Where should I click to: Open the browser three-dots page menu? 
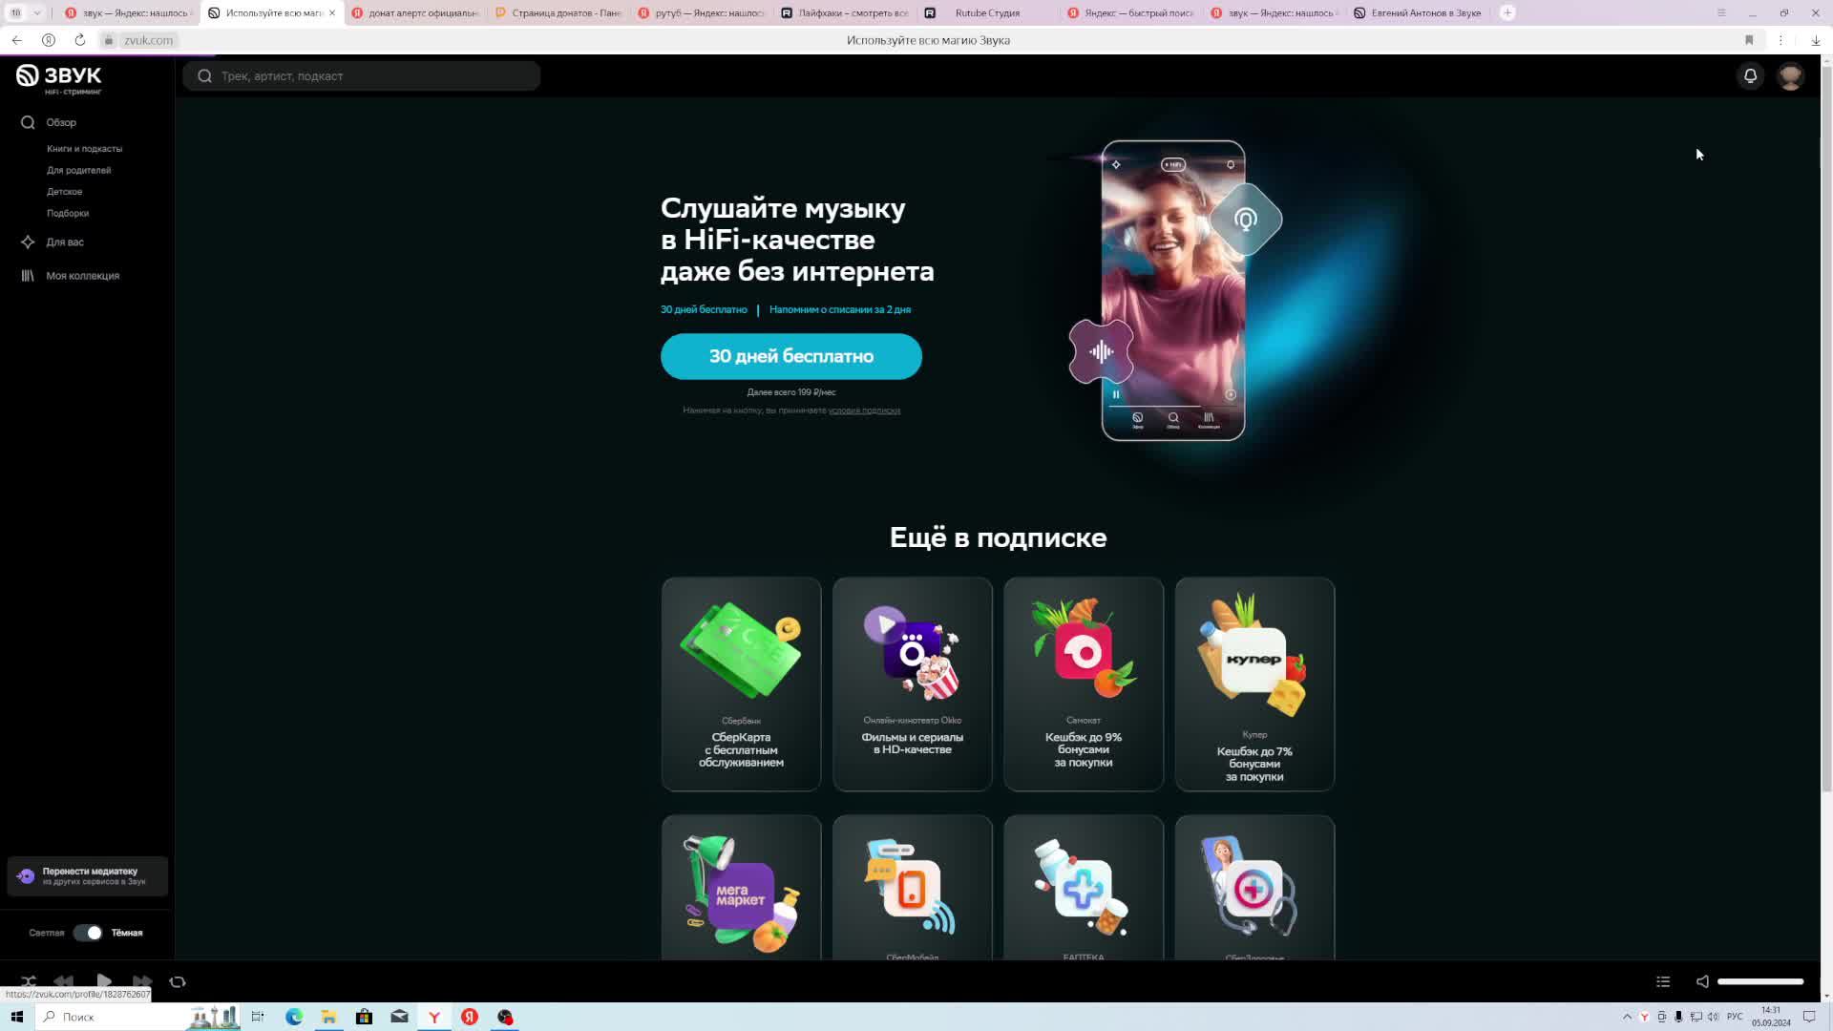[x=1780, y=40]
